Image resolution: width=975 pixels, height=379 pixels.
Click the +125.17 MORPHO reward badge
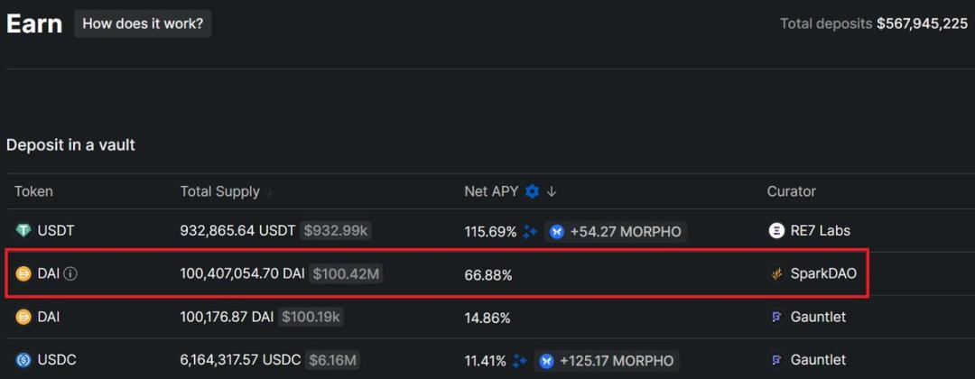[x=607, y=360]
